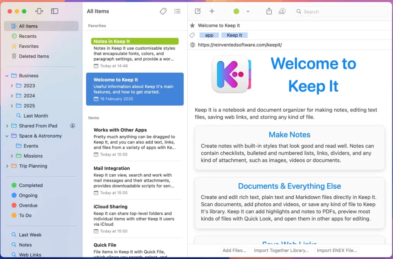
Task: Select the 'app' tag
Action: click(209, 35)
